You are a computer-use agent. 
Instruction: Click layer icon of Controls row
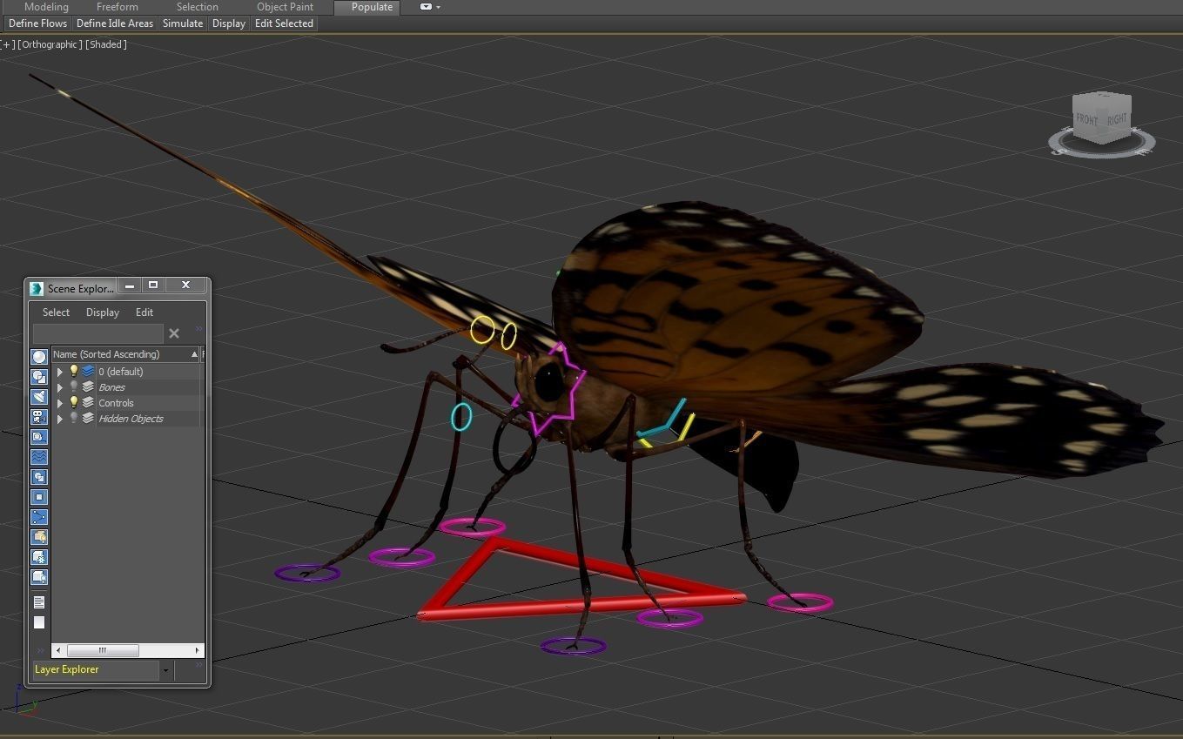tap(88, 403)
